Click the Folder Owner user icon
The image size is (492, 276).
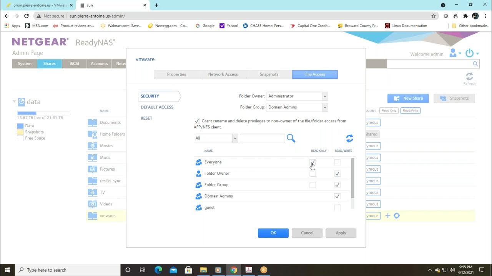[x=198, y=173]
